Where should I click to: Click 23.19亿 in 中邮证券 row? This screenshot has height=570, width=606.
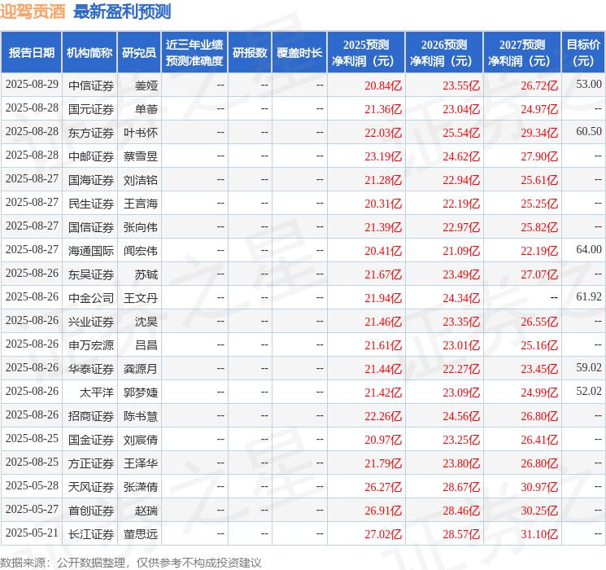pyautogui.click(x=383, y=156)
